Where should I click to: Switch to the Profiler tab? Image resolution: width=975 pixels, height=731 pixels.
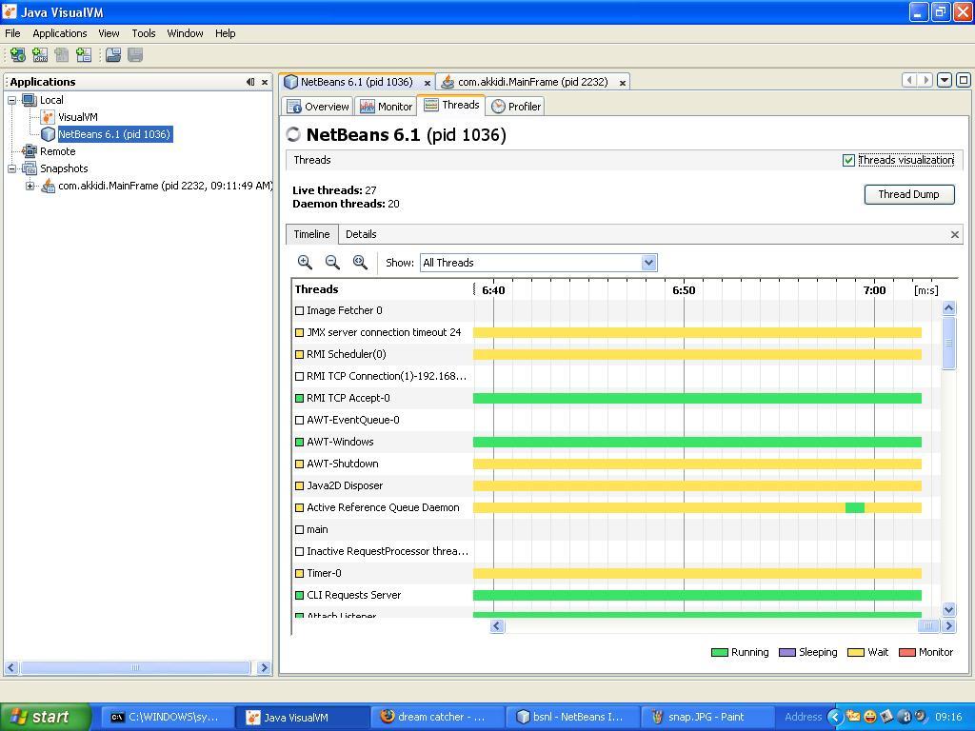[x=515, y=107]
